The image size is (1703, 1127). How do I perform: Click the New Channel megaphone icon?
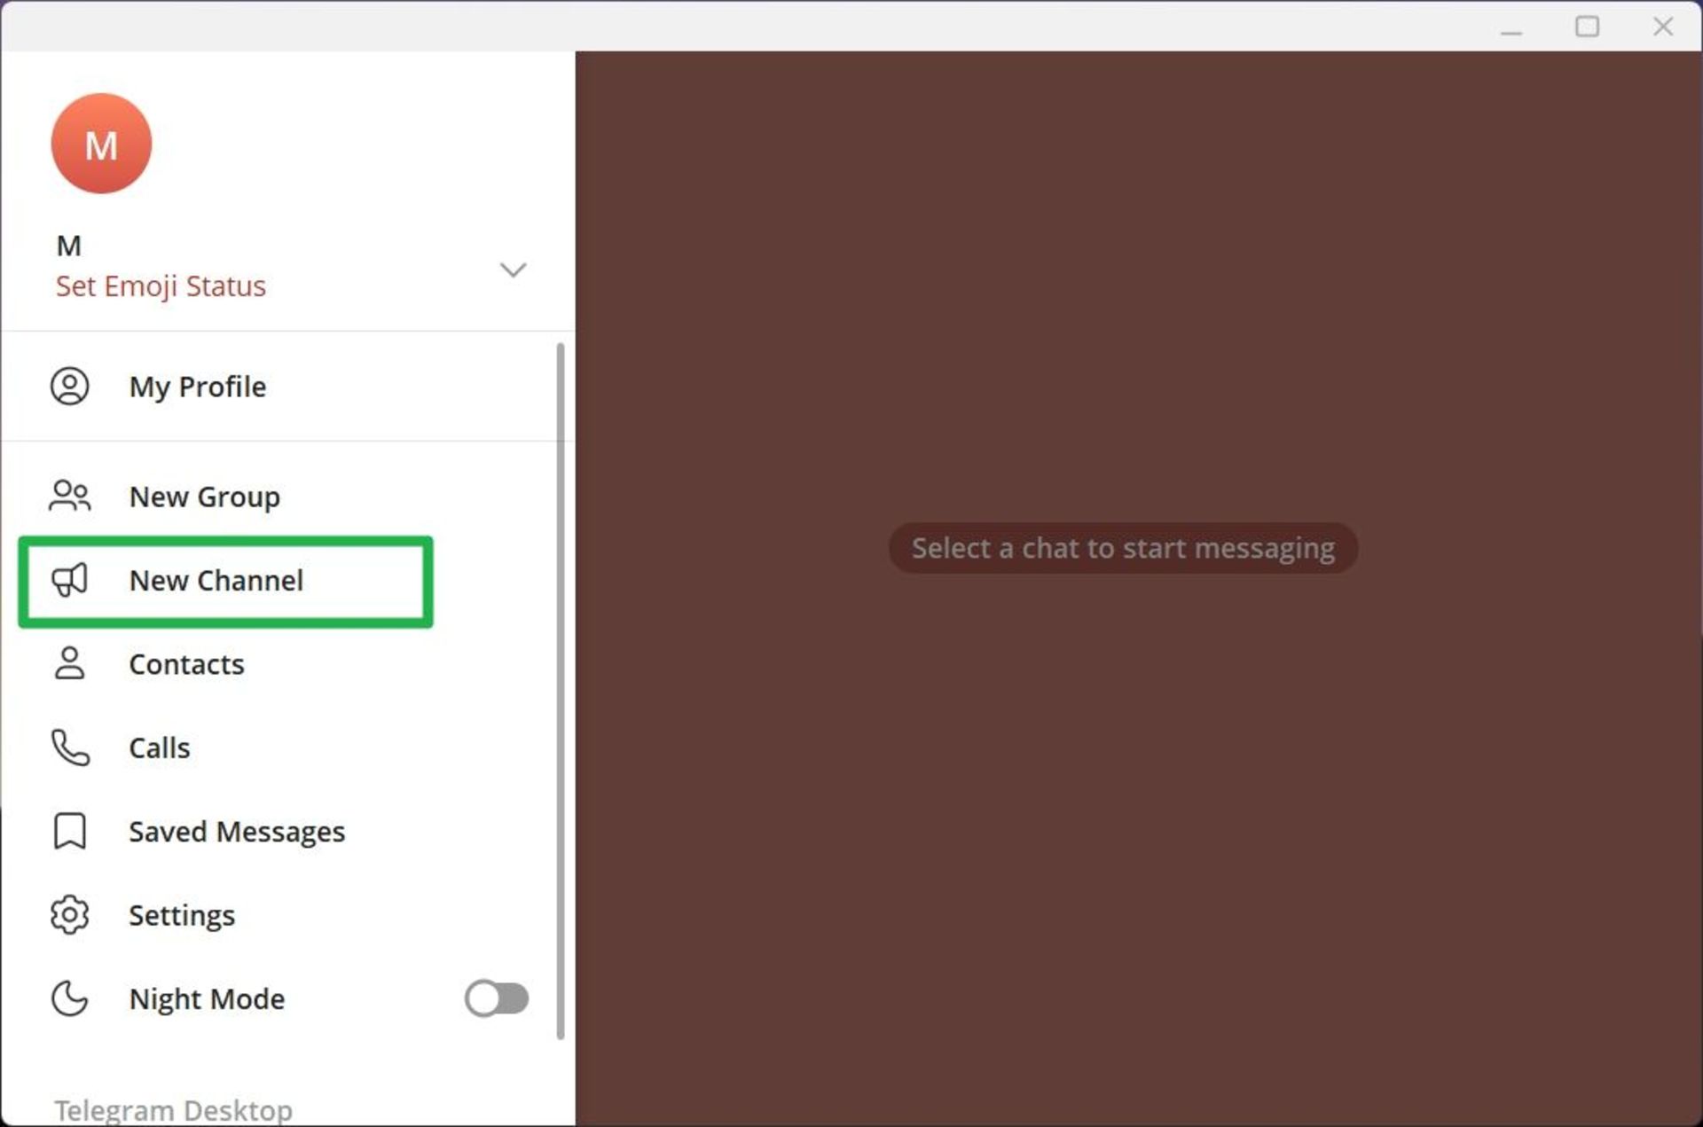pos(69,581)
